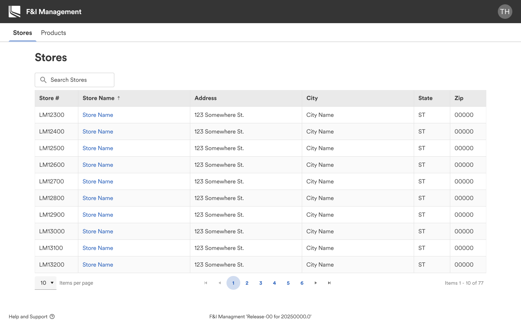This screenshot has width=521, height=323.
Task: Click the F&I Management logo icon
Action: 14,12
